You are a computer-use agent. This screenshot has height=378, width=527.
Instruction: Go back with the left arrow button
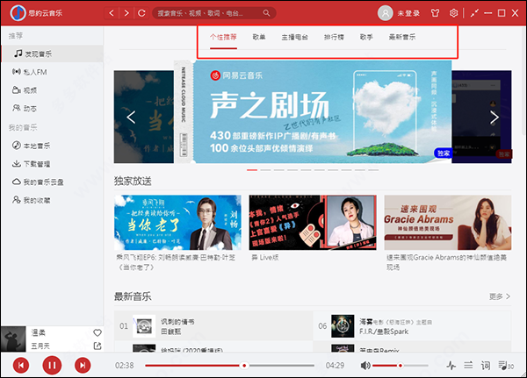pyautogui.click(x=112, y=13)
